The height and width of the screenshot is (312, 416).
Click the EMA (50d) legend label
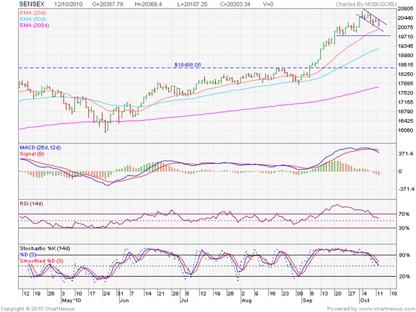[x=33, y=19]
